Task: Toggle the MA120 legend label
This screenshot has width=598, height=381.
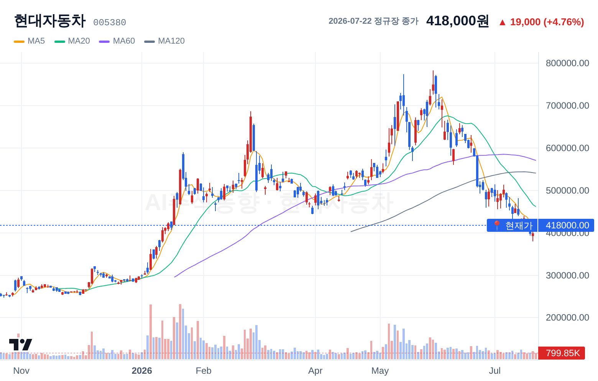Action: pyautogui.click(x=171, y=41)
